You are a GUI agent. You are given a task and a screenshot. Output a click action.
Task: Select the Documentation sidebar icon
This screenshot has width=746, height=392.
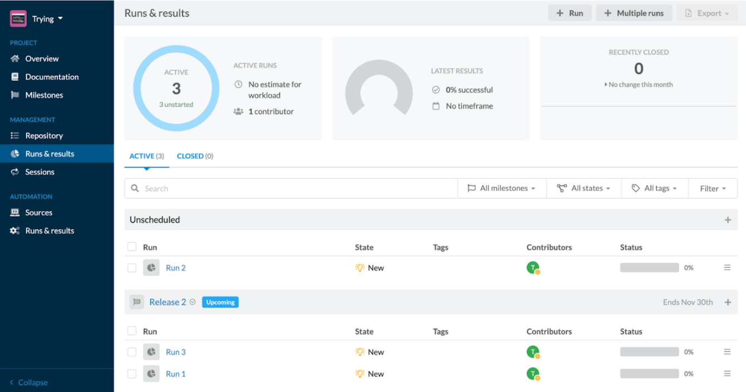click(15, 77)
